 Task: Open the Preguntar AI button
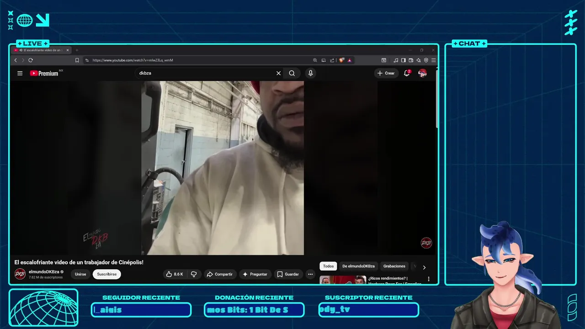pos(255,274)
